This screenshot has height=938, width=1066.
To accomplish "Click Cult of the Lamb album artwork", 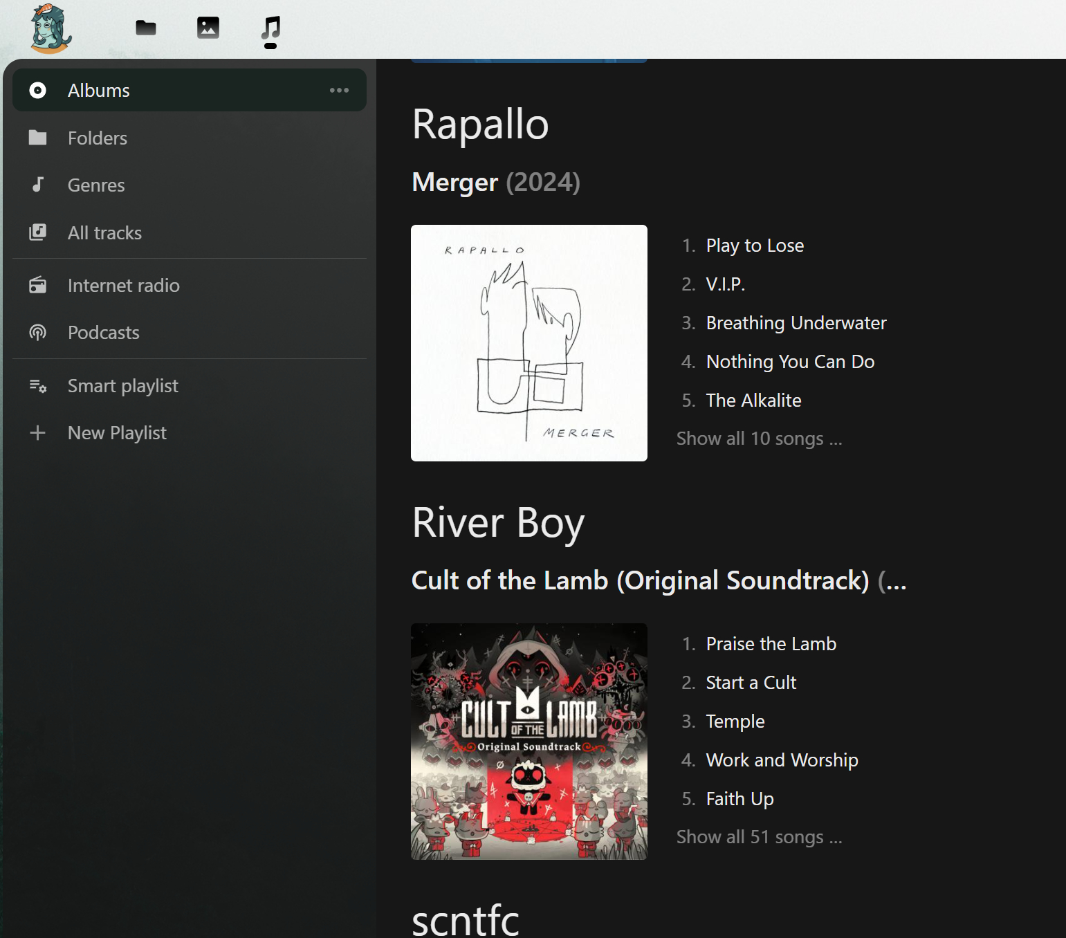I will [529, 742].
